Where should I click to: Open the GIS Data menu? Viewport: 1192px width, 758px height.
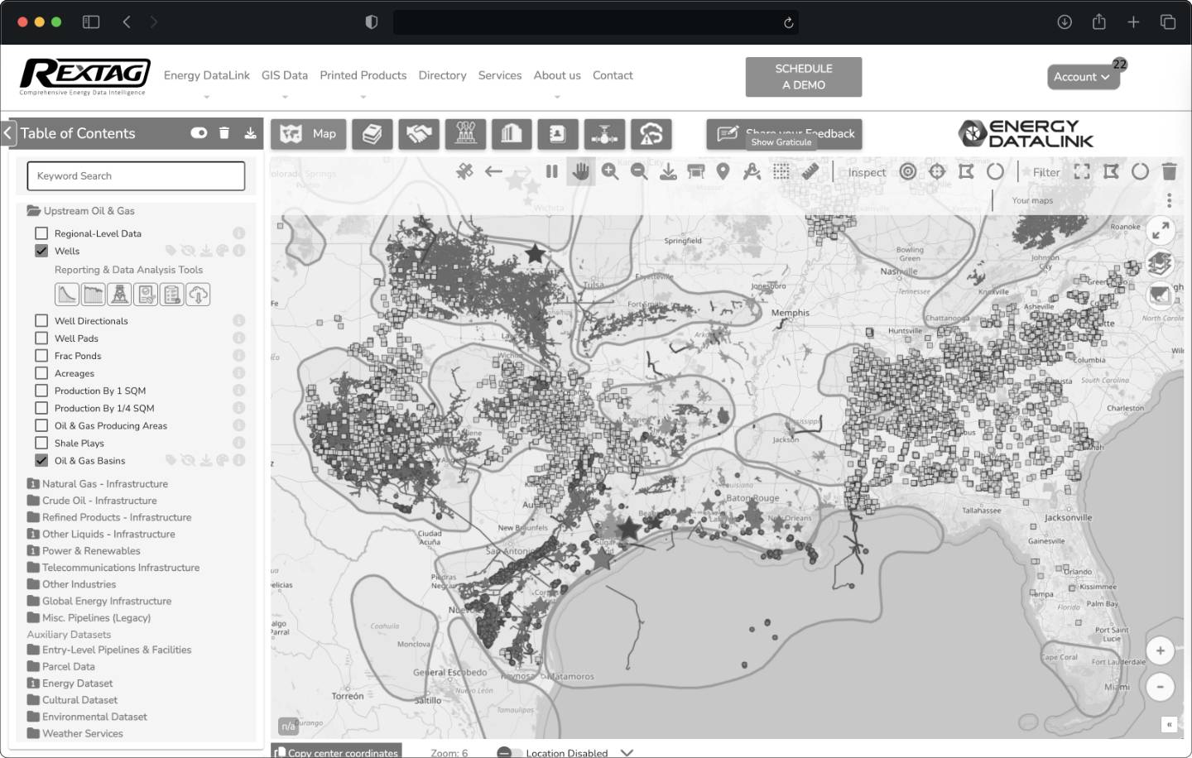coord(284,75)
